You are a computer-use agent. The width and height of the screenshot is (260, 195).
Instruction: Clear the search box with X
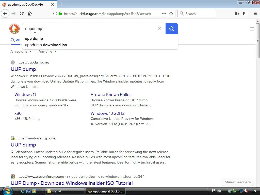(159, 29)
